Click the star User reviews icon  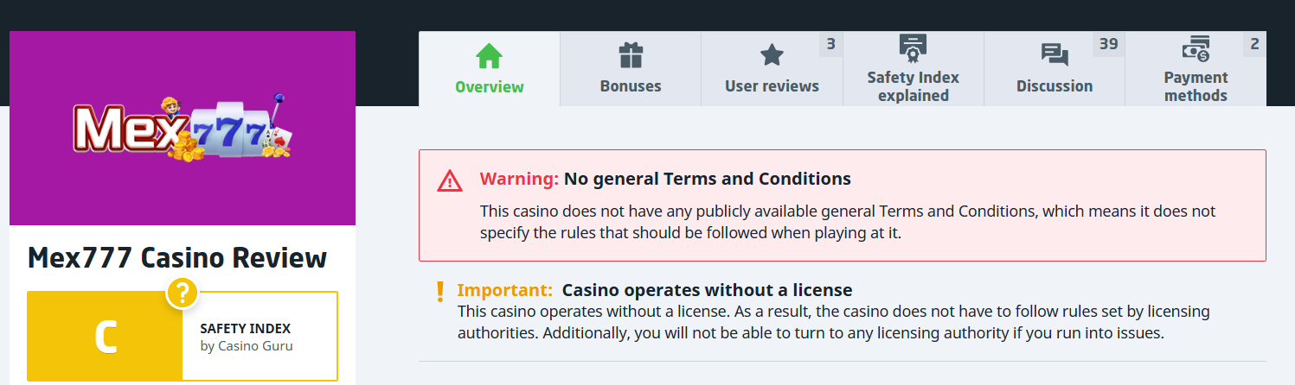(x=771, y=56)
